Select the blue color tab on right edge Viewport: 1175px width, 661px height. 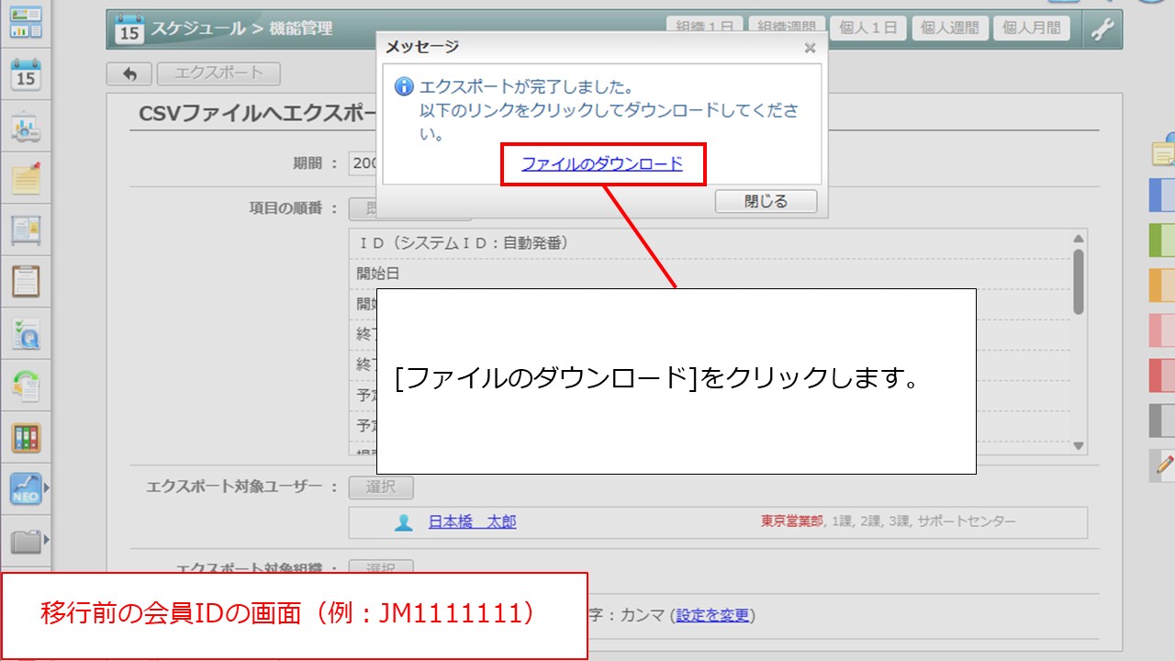tap(1162, 196)
